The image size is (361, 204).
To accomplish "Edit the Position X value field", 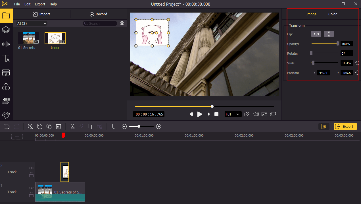I will click(x=323, y=73).
